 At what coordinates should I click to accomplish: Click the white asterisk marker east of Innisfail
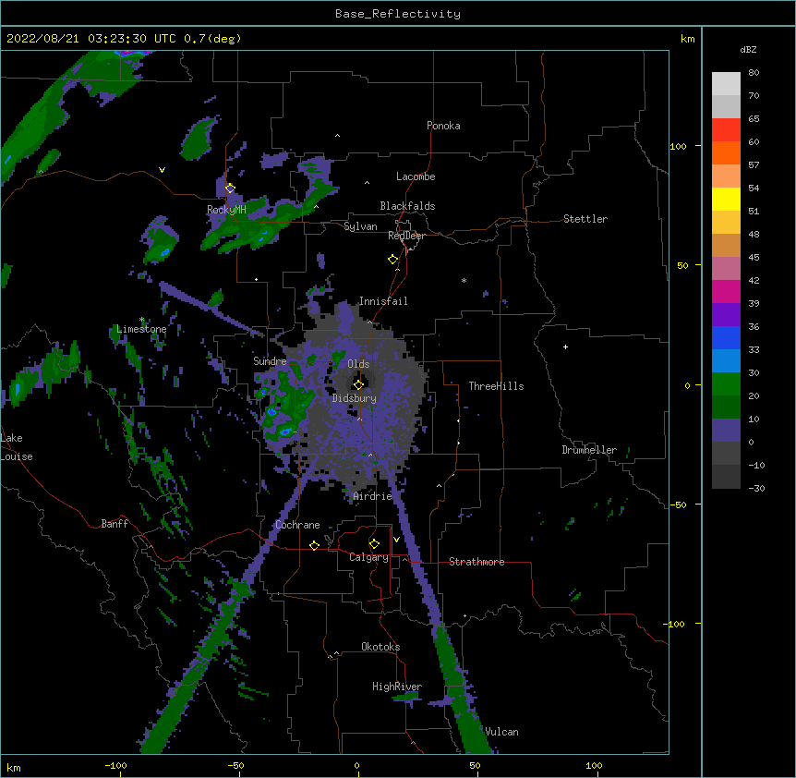click(464, 280)
